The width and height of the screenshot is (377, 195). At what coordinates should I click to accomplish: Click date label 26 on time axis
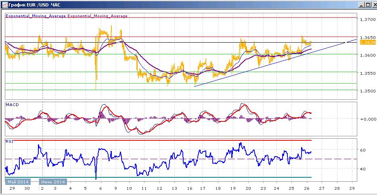click(306, 188)
